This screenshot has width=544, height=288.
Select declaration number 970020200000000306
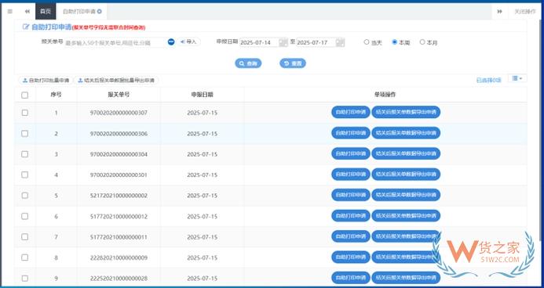(x=119, y=134)
